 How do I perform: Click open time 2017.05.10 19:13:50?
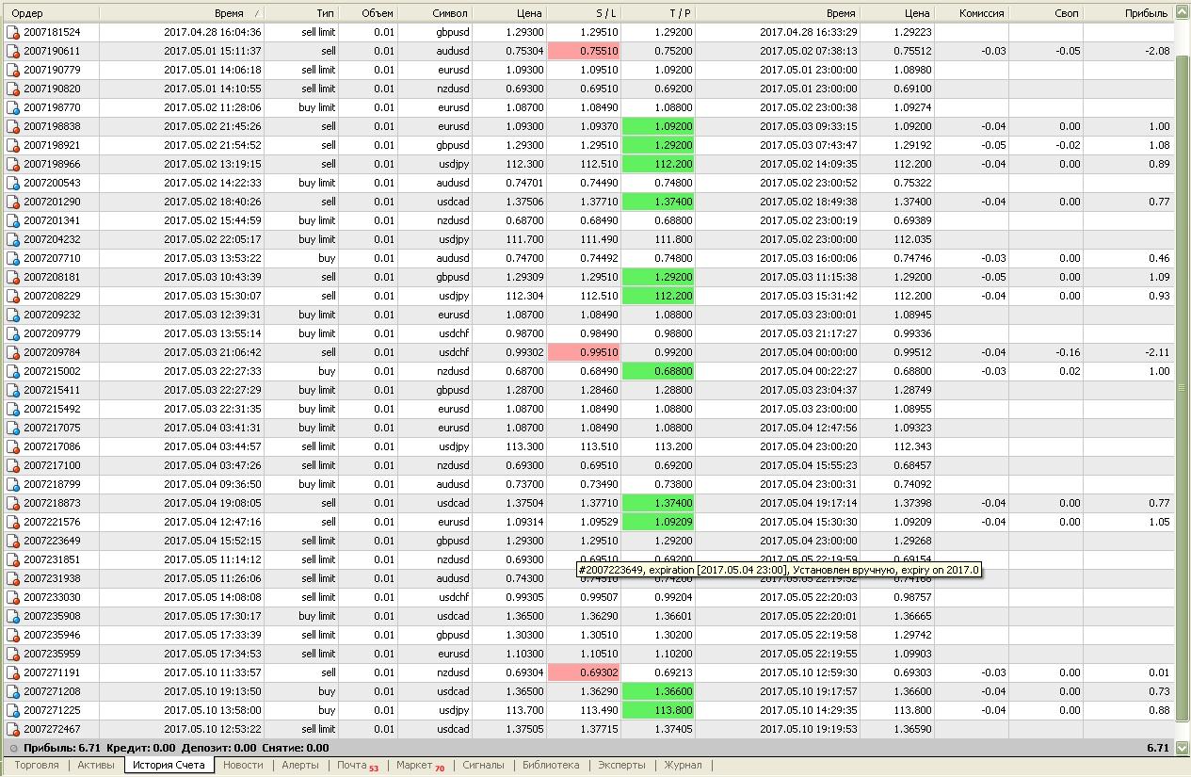pos(213,691)
